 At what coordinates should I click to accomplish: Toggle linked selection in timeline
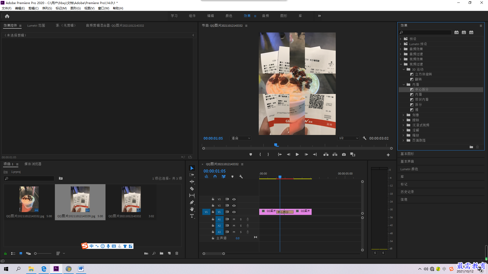(224, 177)
